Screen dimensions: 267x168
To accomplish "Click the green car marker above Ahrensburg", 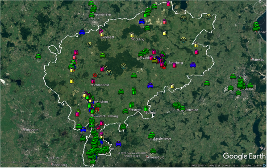I will (153, 151).
